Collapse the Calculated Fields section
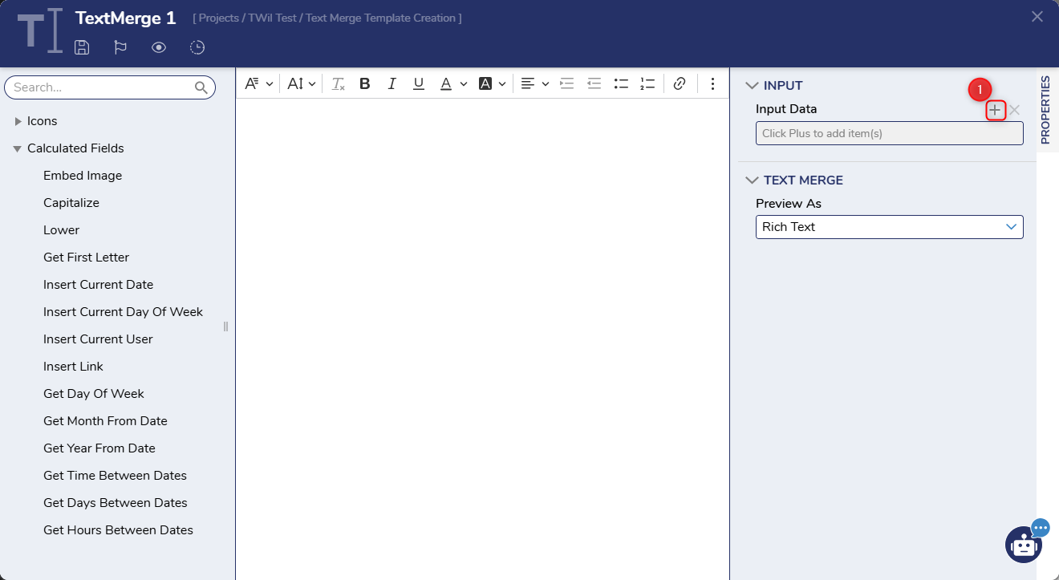Screen dimensions: 1059x580 18,148
